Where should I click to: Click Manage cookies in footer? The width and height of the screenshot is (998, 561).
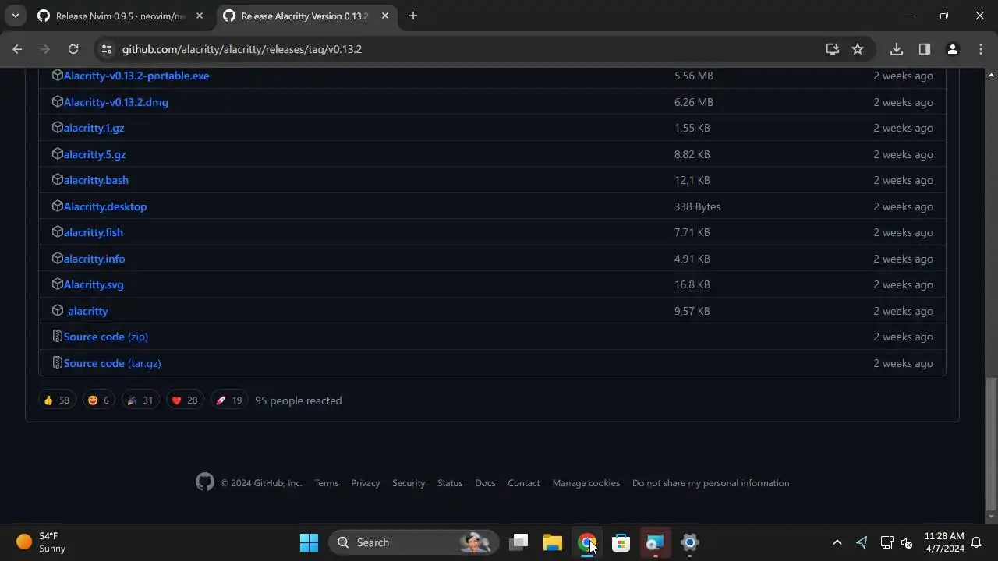coord(586,483)
